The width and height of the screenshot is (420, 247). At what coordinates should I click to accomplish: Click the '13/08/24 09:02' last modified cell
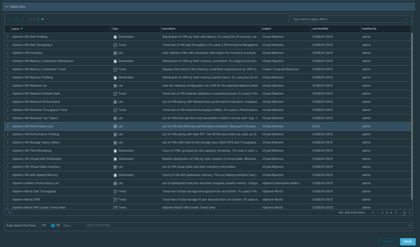coord(322,207)
